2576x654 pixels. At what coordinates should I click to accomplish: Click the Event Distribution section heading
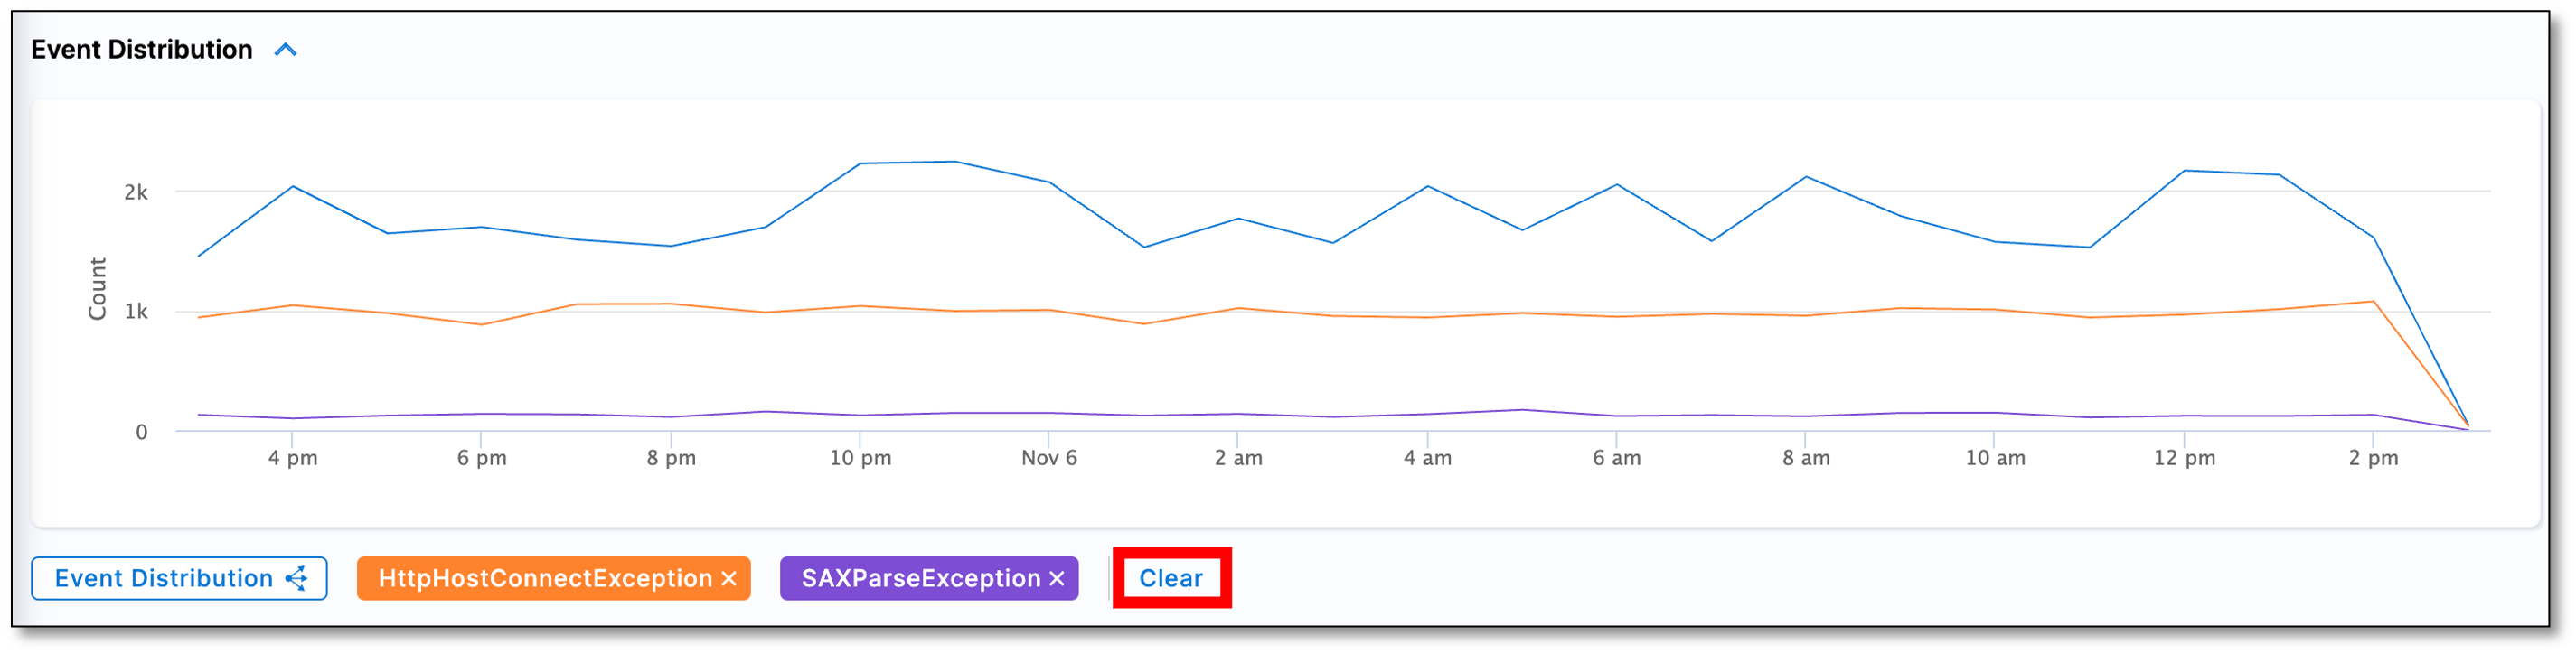click(x=141, y=50)
